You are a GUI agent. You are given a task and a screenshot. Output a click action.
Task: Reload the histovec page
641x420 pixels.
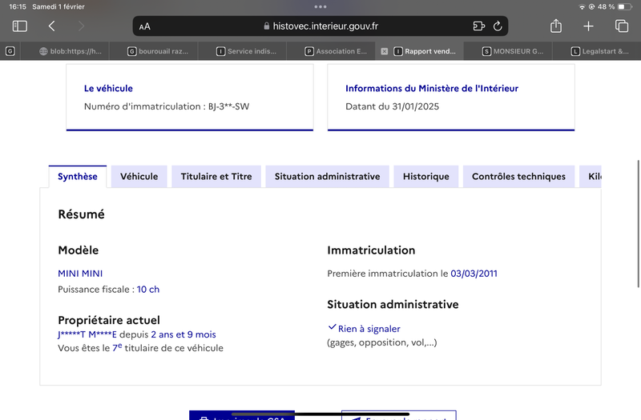click(498, 26)
